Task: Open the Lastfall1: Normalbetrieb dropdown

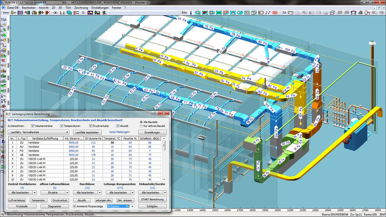Action: click(67, 132)
